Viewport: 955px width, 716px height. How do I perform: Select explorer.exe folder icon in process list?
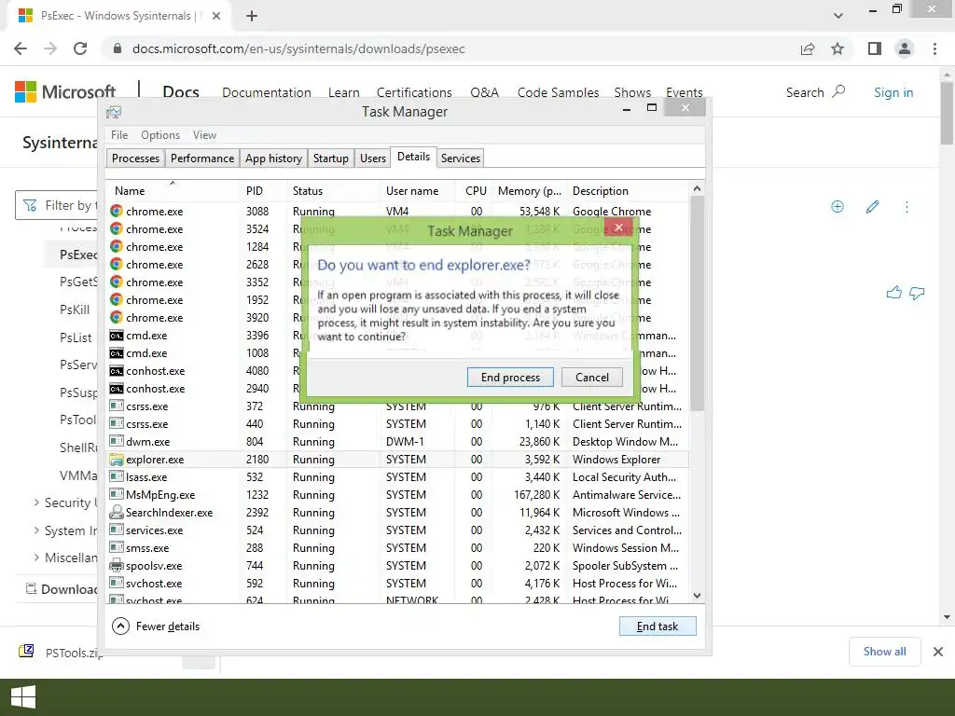click(x=117, y=460)
